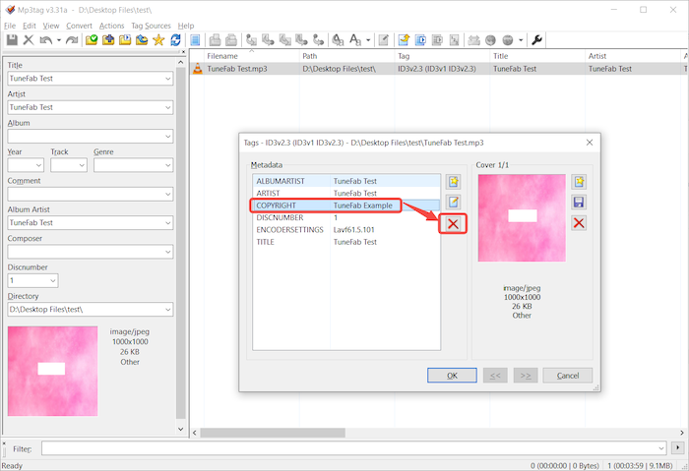The image size is (689, 471).
Task: Click the pink cover art in Tags dialog
Action: click(522, 218)
